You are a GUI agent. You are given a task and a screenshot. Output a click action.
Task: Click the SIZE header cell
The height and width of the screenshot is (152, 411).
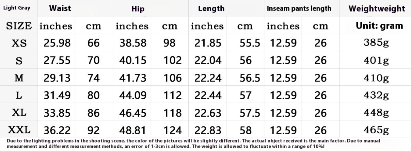[x=19, y=26]
